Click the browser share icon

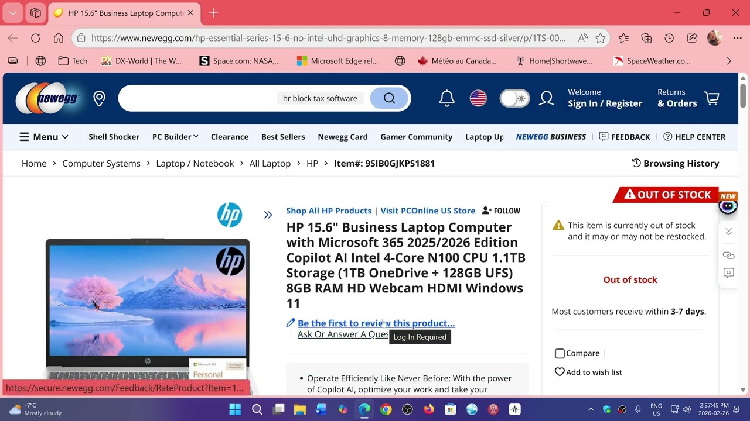[692, 38]
